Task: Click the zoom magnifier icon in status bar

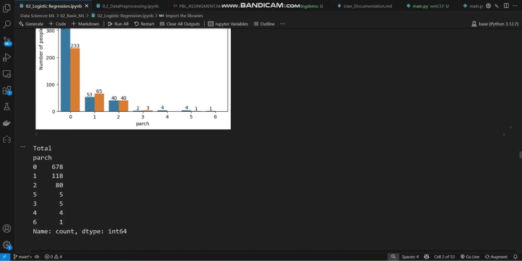Action: click(x=393, y=257)
